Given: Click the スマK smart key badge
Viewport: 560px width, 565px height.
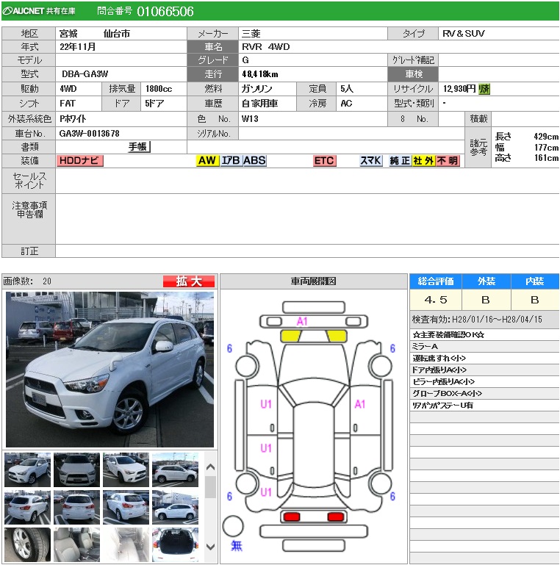Looking at the screenshot, I should coord(370,161).
